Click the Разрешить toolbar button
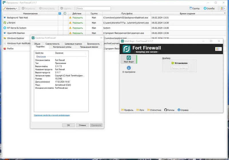 (28, 9)
